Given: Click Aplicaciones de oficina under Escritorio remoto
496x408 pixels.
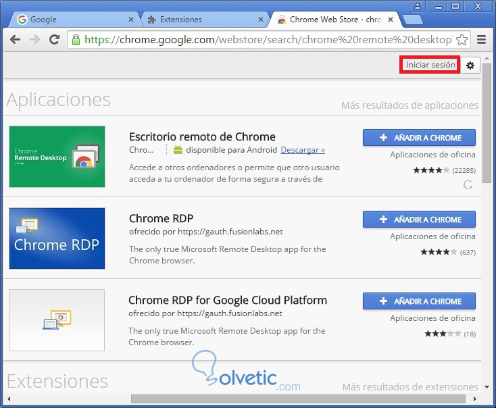Looking at the screenshot, I should pyautogui.click(x=432, y=155).
